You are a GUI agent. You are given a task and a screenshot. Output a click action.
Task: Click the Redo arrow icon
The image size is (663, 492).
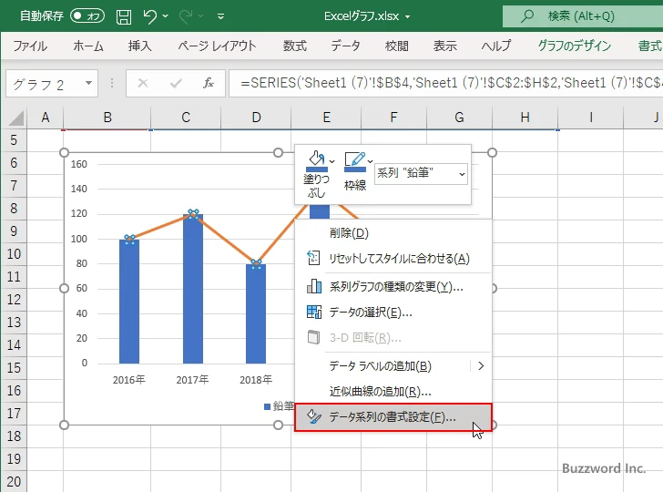(x=186, y=16)
